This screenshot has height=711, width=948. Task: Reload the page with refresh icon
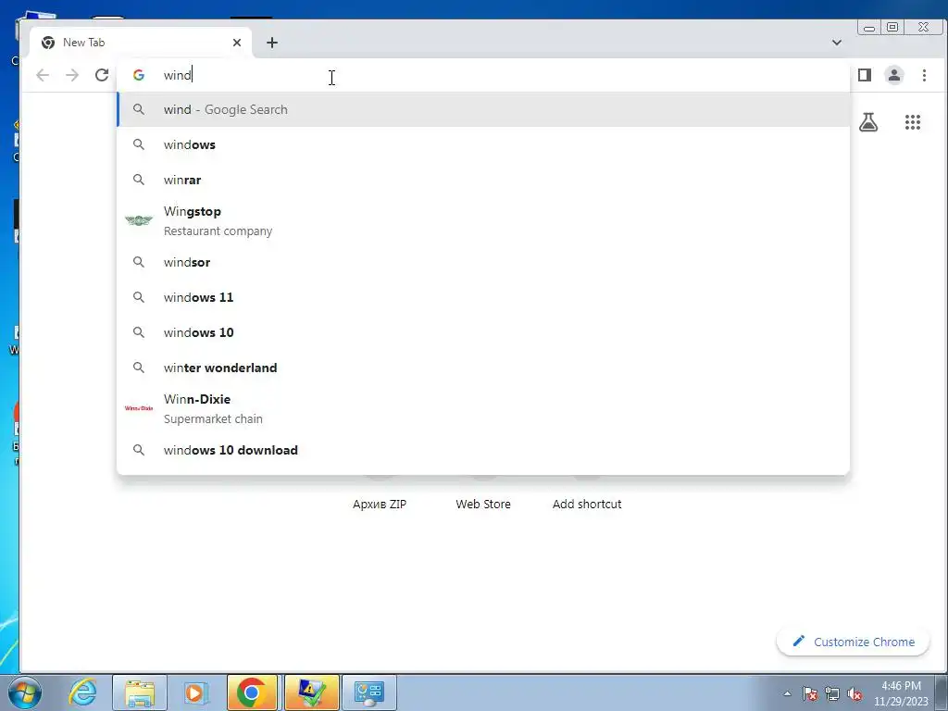[102, 75]
